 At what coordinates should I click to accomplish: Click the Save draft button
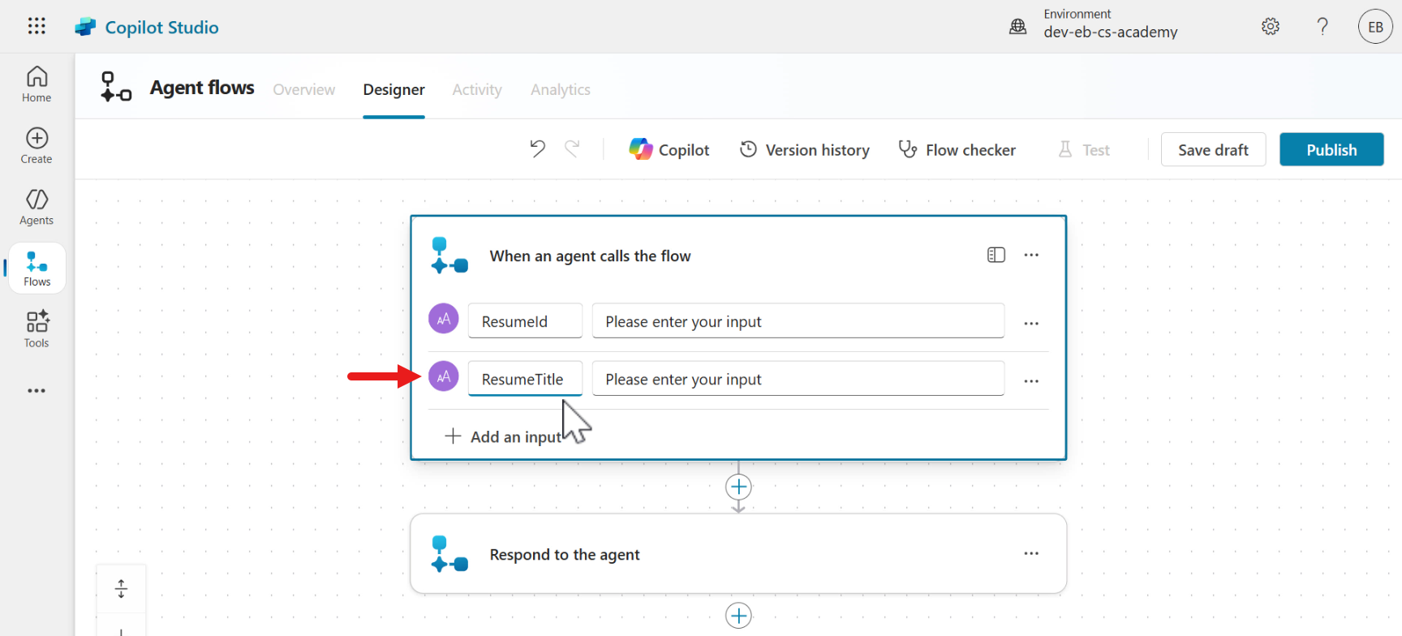coord(1213,149)
